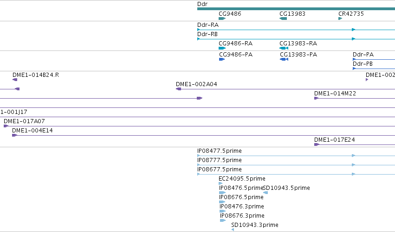The height and width of the screenshot is (232, 395).
Task: Select the CG9486-PA protein glyph
Action: click(x=222, y=59)
